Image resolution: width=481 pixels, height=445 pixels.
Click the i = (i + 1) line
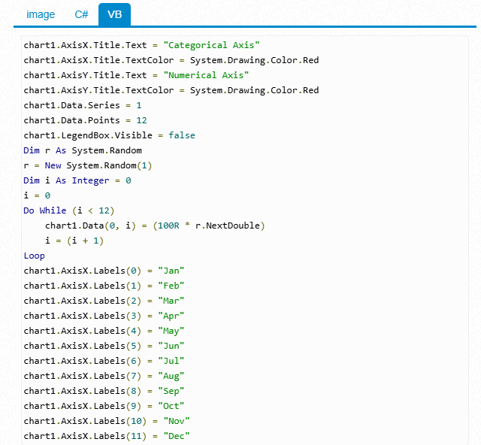(74, 241)
